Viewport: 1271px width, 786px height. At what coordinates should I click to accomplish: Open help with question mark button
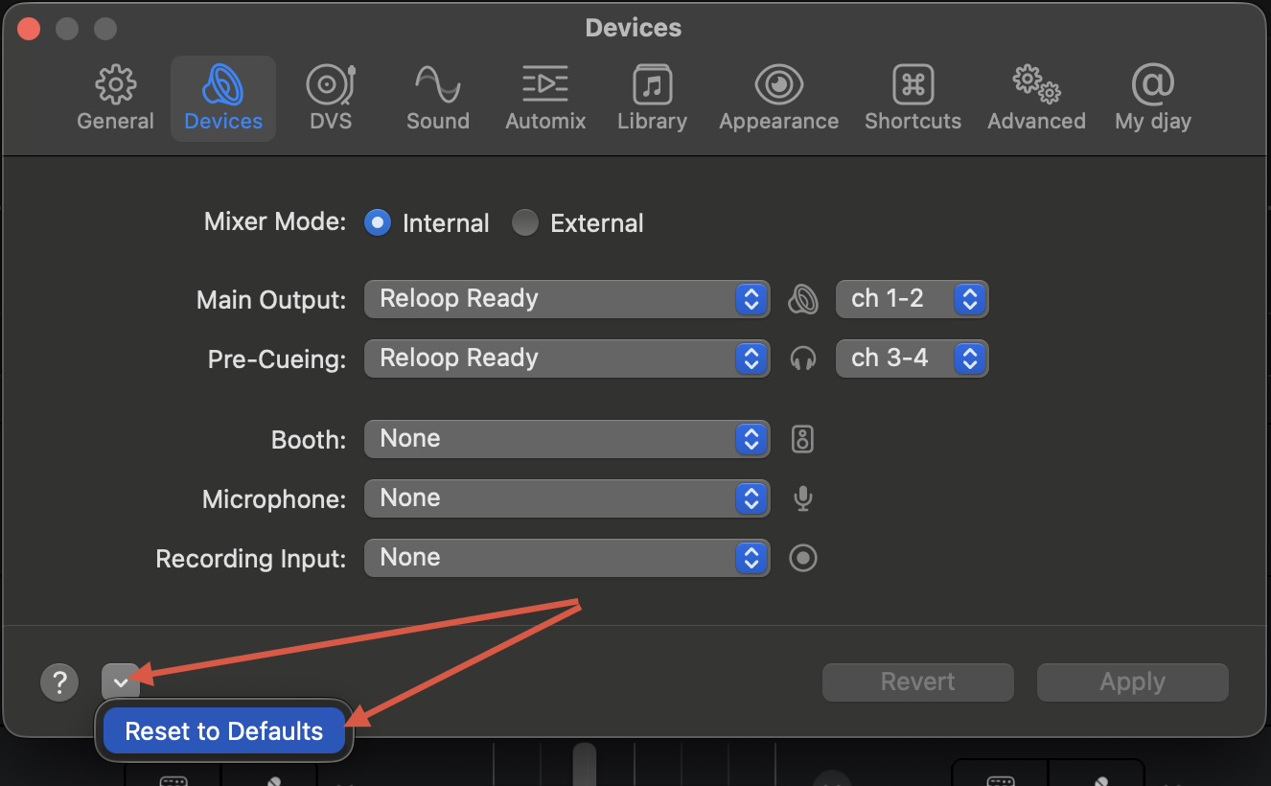59,682
